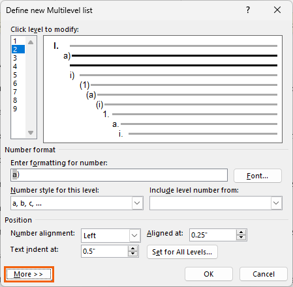Click the Enter formatting for number field
Screen dimensions: 293x287
point(119,175)
